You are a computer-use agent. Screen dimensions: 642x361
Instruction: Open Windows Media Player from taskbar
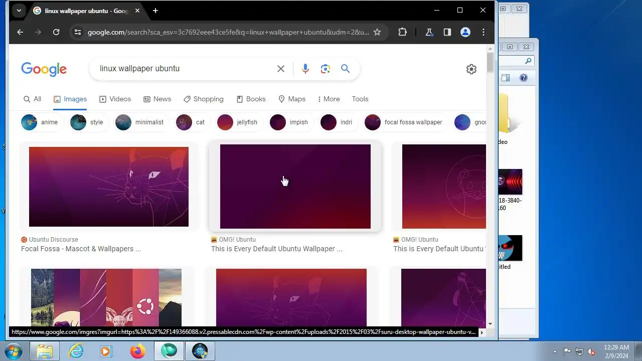[106, 351]
